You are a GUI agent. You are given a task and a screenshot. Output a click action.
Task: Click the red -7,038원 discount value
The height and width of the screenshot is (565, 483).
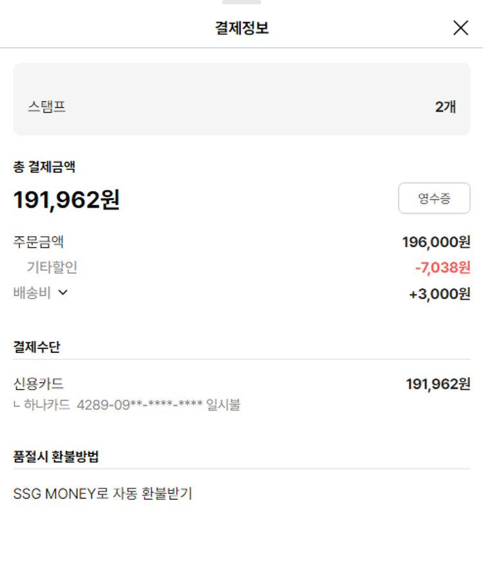click(x=442, y=268)
